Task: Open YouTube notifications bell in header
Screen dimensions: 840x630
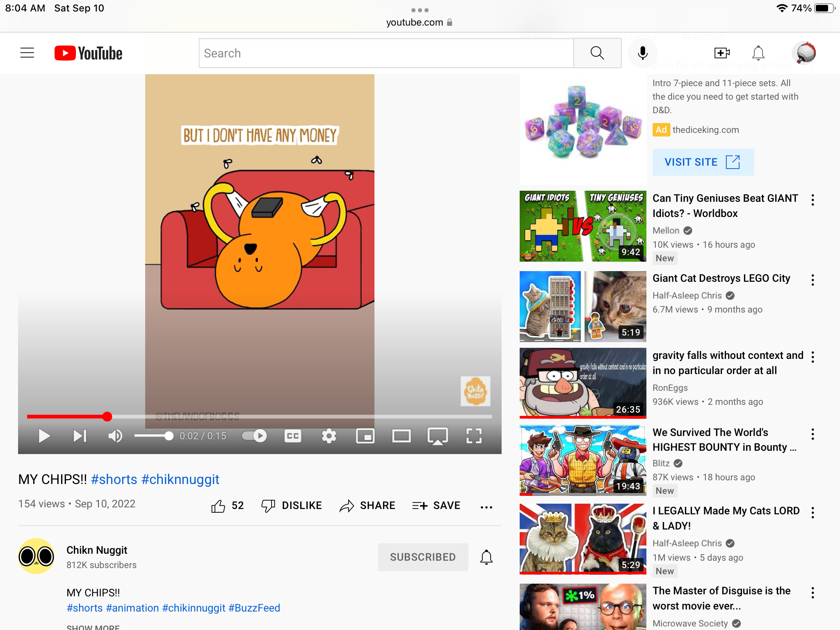Action: pyautogui.click(x=758, y=53)
